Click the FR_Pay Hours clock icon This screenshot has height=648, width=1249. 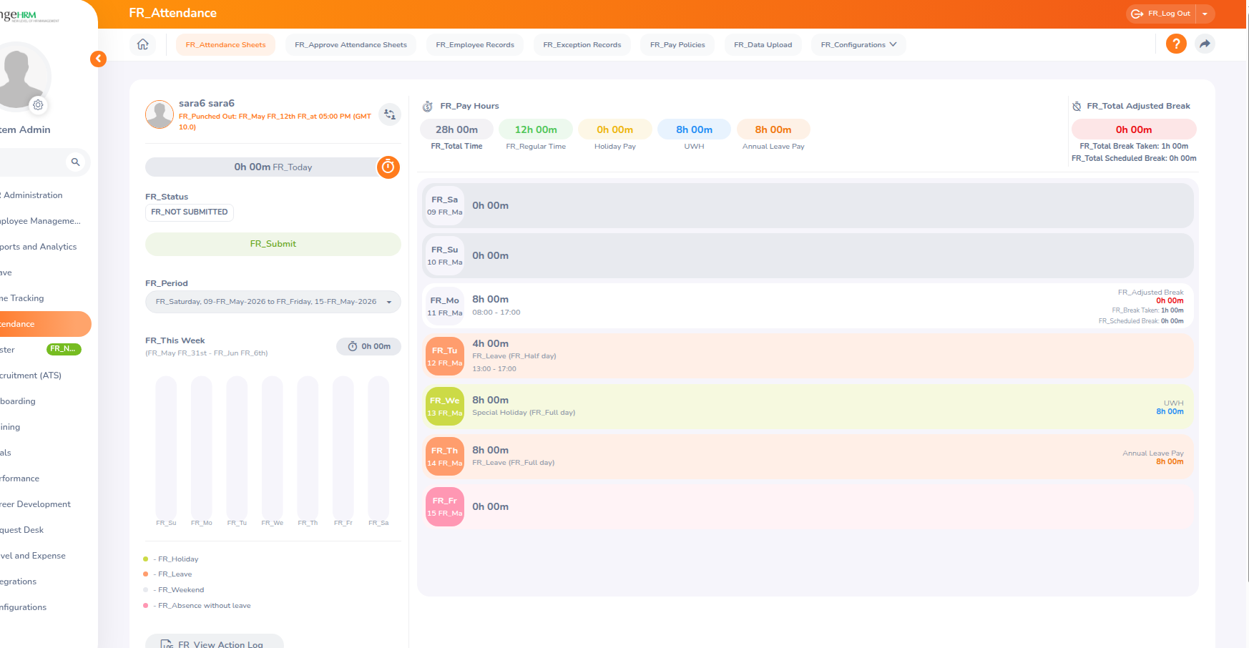pos(428,106)
